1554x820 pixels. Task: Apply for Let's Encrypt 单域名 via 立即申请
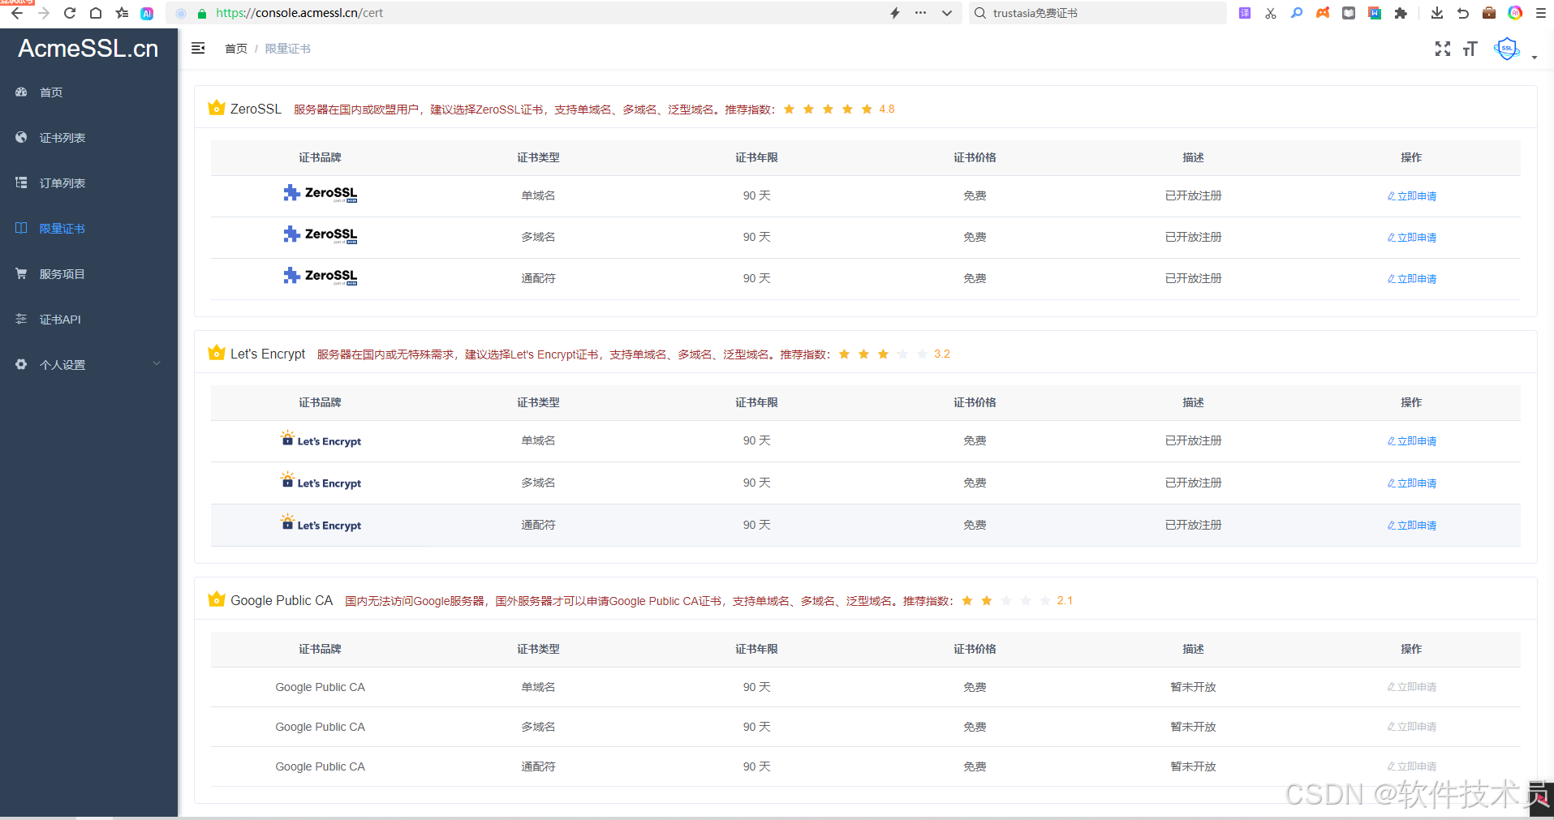tap(1412, 441)
